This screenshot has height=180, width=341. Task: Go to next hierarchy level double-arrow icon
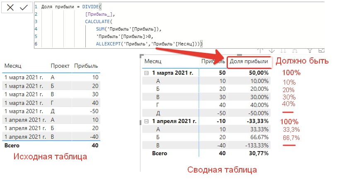pyautogui.click(x=283, y=50)
